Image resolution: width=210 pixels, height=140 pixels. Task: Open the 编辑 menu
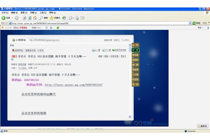point(14,13)
